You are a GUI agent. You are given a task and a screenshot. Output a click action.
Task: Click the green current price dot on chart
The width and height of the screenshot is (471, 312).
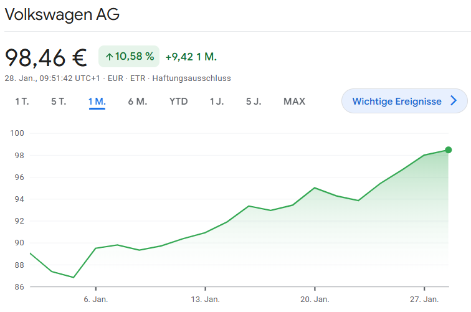click(x=448, y=150)
